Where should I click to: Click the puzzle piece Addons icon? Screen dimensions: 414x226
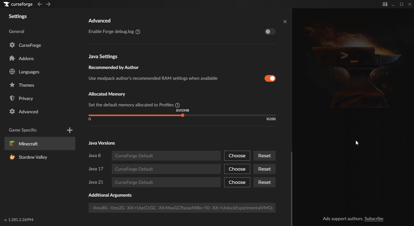click(x=12, y=58)
